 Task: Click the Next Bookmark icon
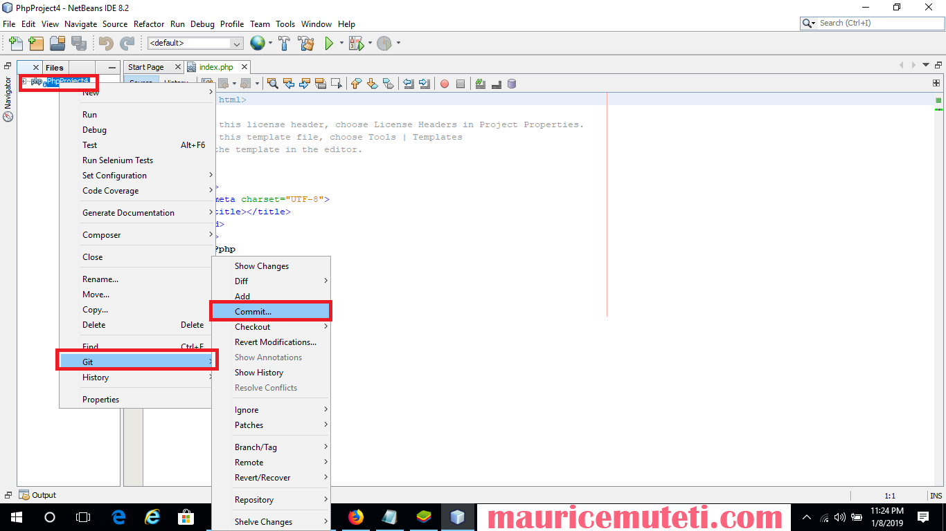click(372, 84)
